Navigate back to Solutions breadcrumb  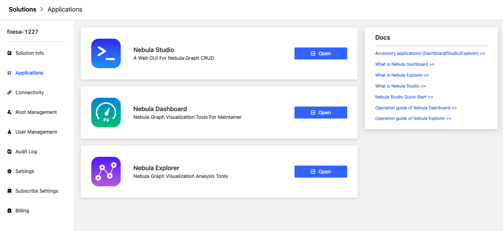click(22, 9)
